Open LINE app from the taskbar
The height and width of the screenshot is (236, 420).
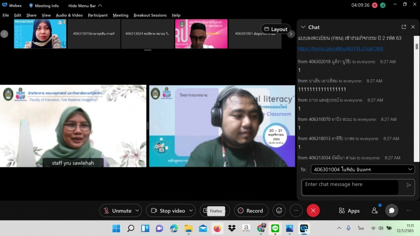point(275,228)
